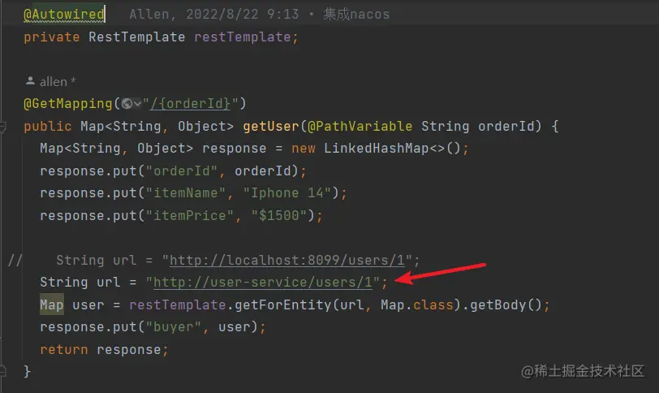Click the restTemplate field name in the declaration
The image size is (659, 393).
[243, 37]
